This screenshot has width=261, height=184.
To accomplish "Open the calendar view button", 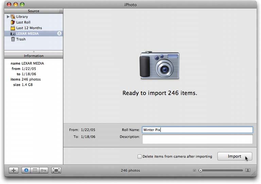I will tap(34, 170).
